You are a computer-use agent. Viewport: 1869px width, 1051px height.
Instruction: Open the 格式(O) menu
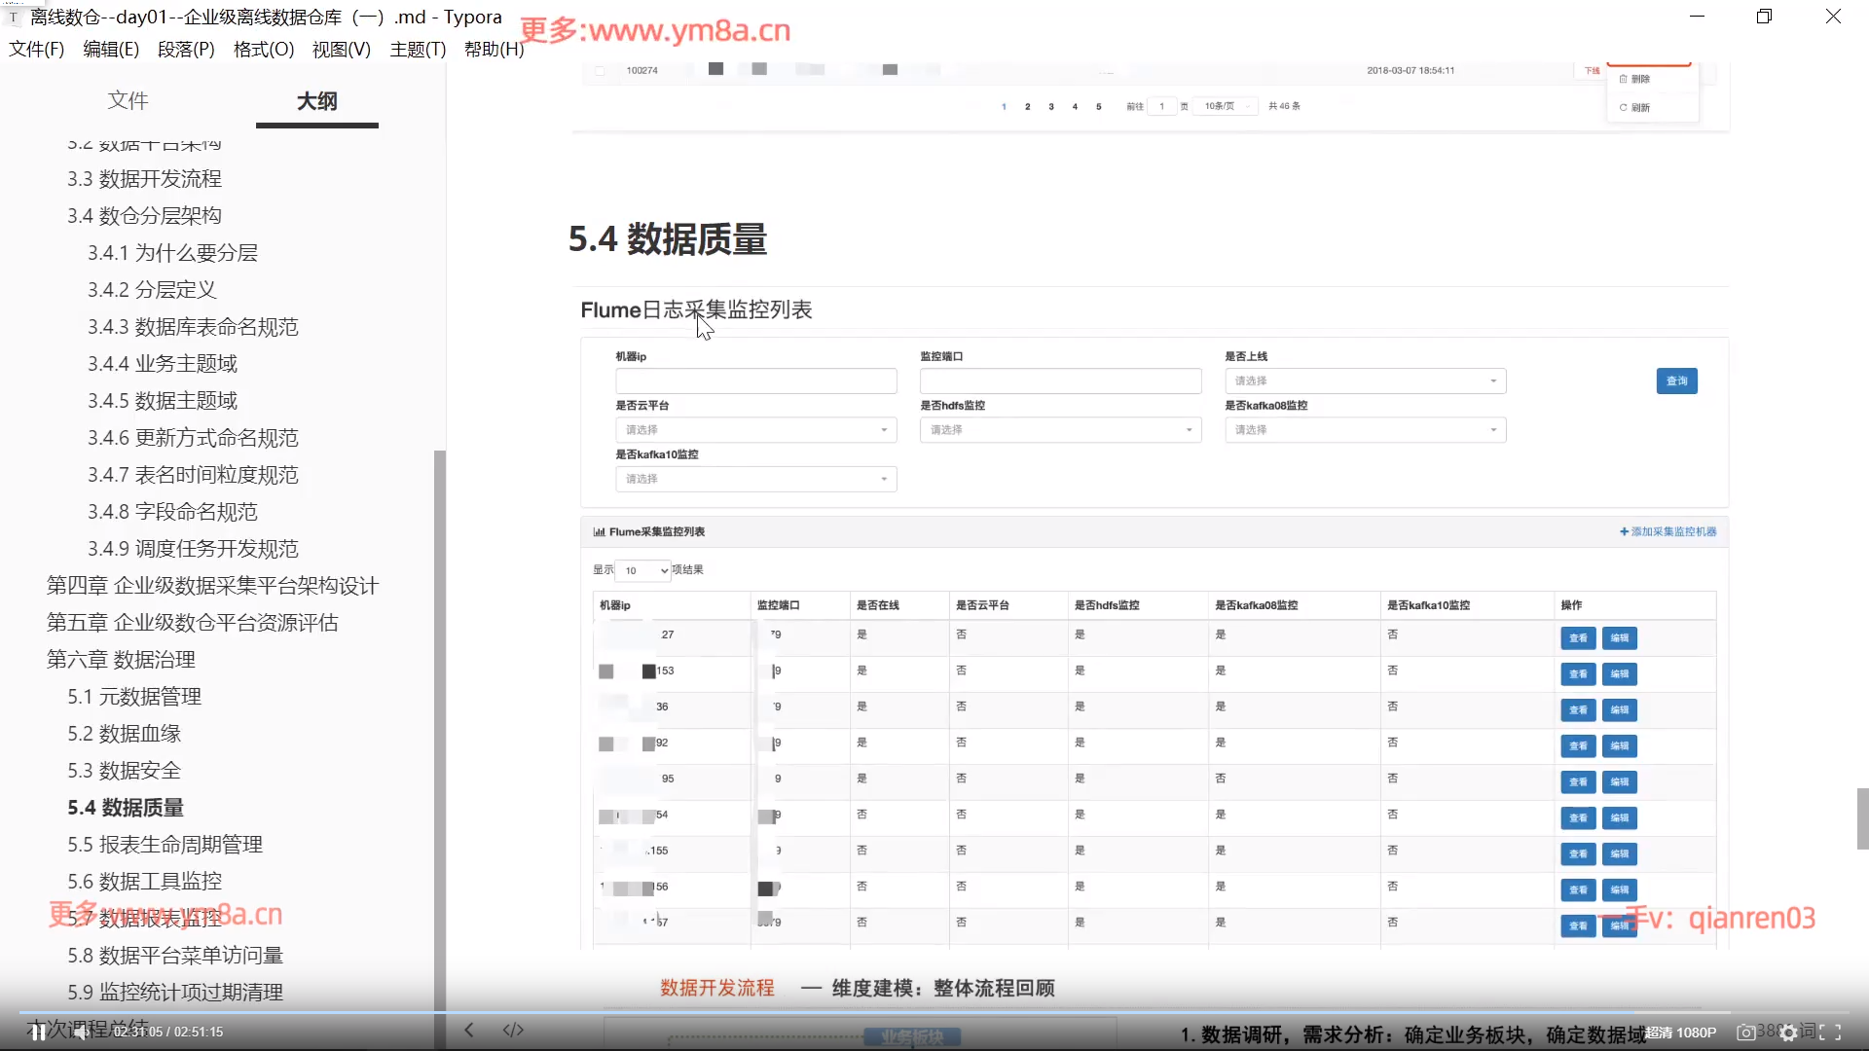point(263,49)
